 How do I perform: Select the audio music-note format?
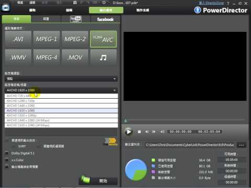coord(104,57)
